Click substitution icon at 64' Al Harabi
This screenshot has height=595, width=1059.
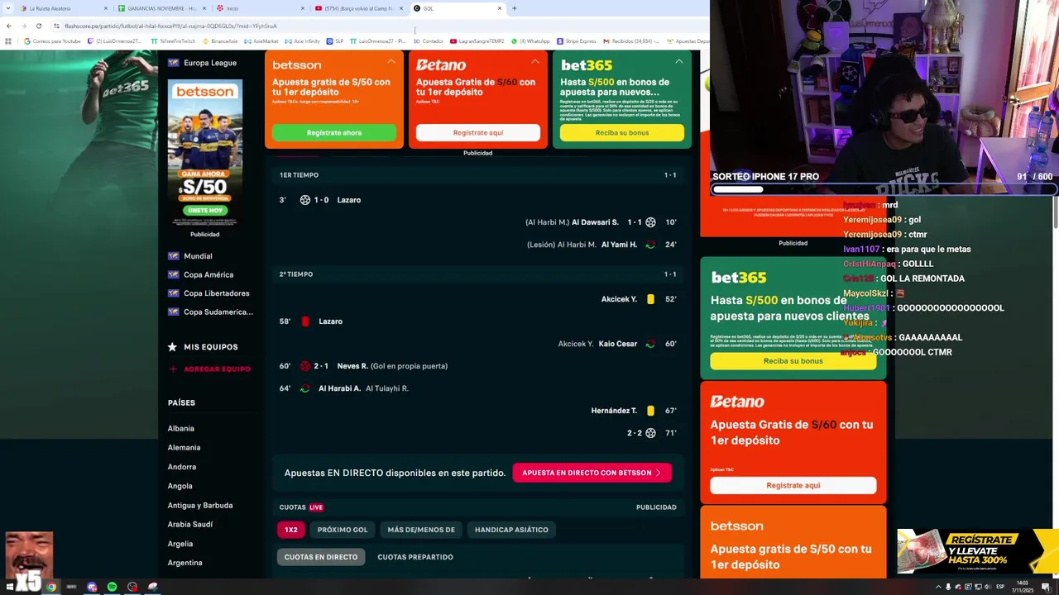tap(304, 388)
